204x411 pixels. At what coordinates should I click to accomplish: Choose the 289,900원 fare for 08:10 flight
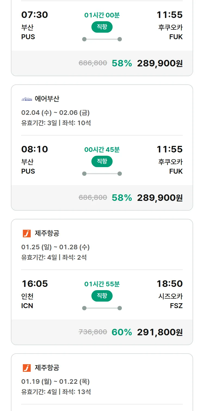click(160, 198)
